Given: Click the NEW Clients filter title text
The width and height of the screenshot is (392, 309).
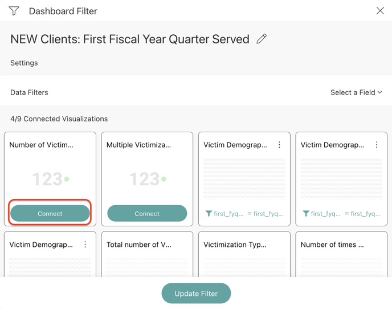Looking at the screenshot, I should (x=130, y=39).
